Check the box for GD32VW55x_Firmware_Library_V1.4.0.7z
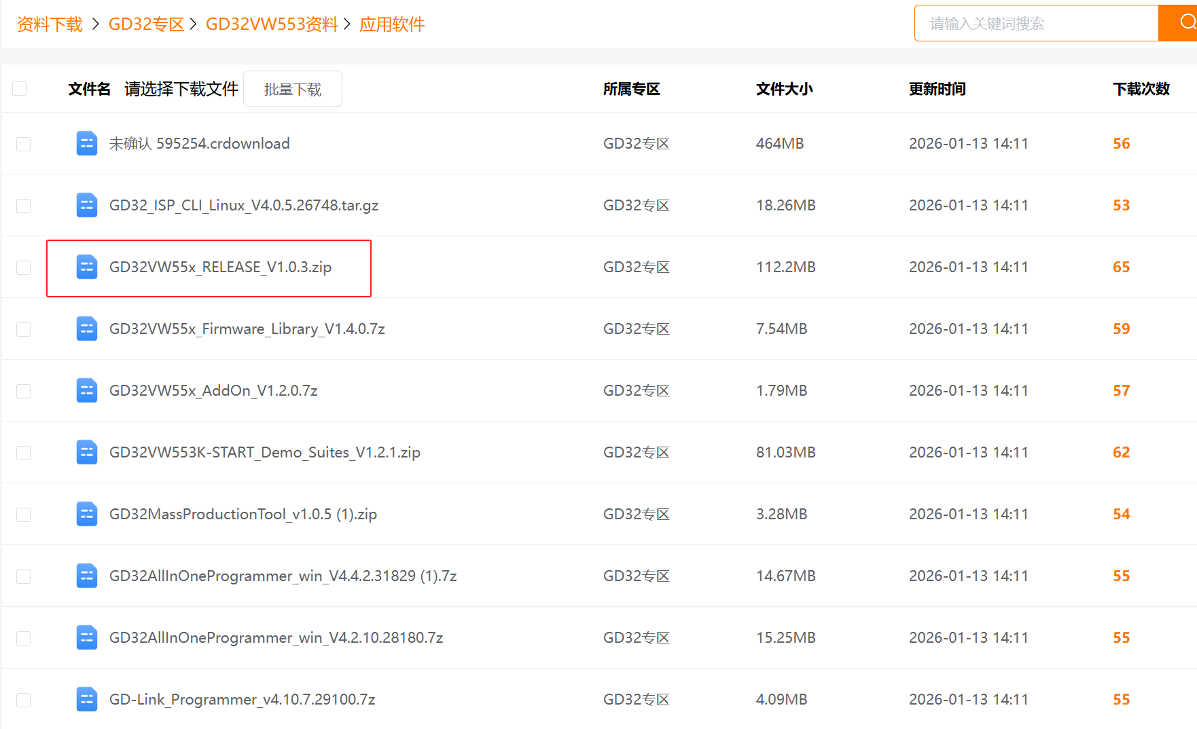This screenshot has height=729, width=1197. pyautogui.click(x=24, y=329)
